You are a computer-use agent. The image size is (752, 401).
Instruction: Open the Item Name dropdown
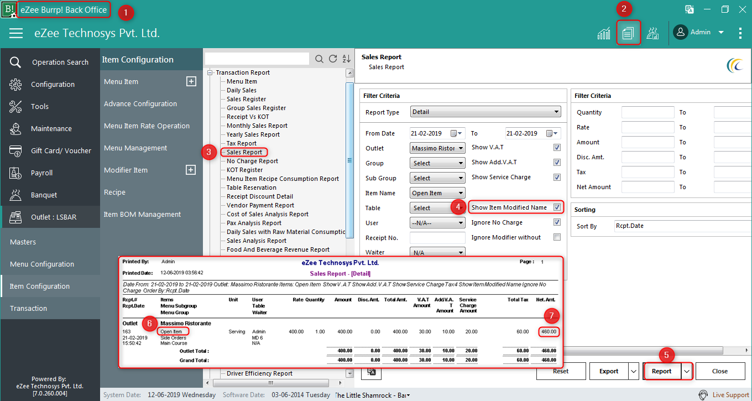click(437, 193)
